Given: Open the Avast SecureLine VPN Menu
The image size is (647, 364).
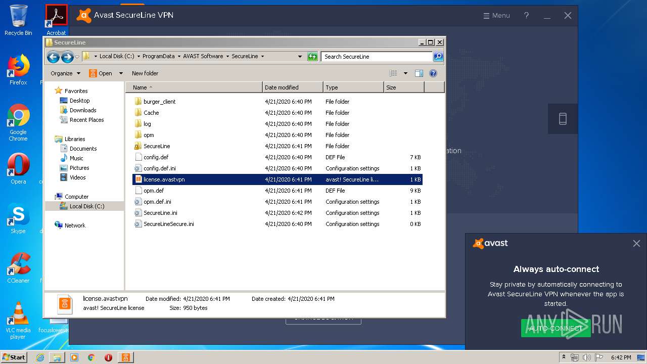Looking at the screenshot, I should (496, 16).
